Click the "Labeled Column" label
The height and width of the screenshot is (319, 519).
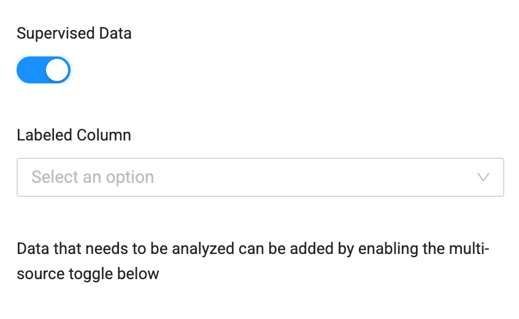74,135
